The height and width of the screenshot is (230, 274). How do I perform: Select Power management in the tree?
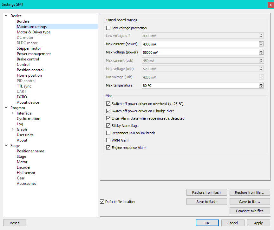tap(34, 54)
